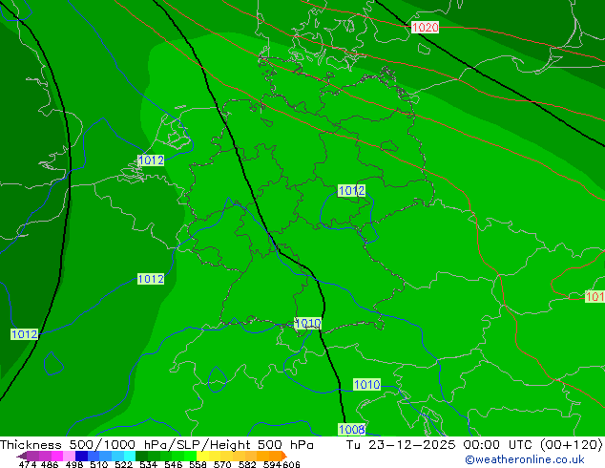Screen dimensions: 605x468
Task: Click the 1012 label near the Dutch coast
Action: [x=151, y=160]
